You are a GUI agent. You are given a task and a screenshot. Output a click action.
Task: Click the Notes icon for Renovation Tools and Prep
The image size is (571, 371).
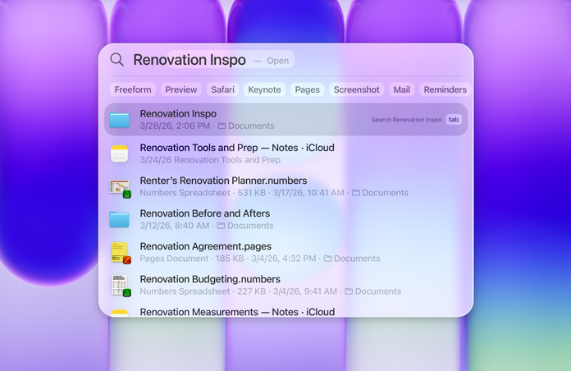tap(120, 153)
